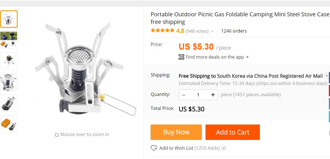Viewport: 330px width, 159px height.
Task: Select the outdoor collage thumbnail with green background
Action: tap(9, 40)
